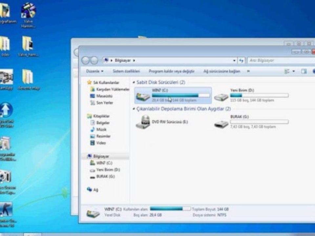Open Ağ network in navigation pane
The width and height of the screenshot is (315, 236).
coord(93,190)
